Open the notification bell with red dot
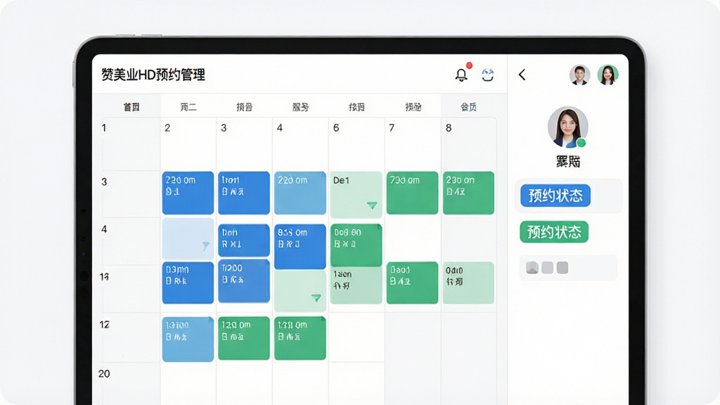The height and width of the screenshot is (405, 720). pyautogui.click(x=461, y=75)
